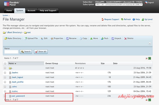Screen dimensions: 159x105
Task: Click the bottom export-to-spreadsheet green icon
Action: tap(150, 100)
